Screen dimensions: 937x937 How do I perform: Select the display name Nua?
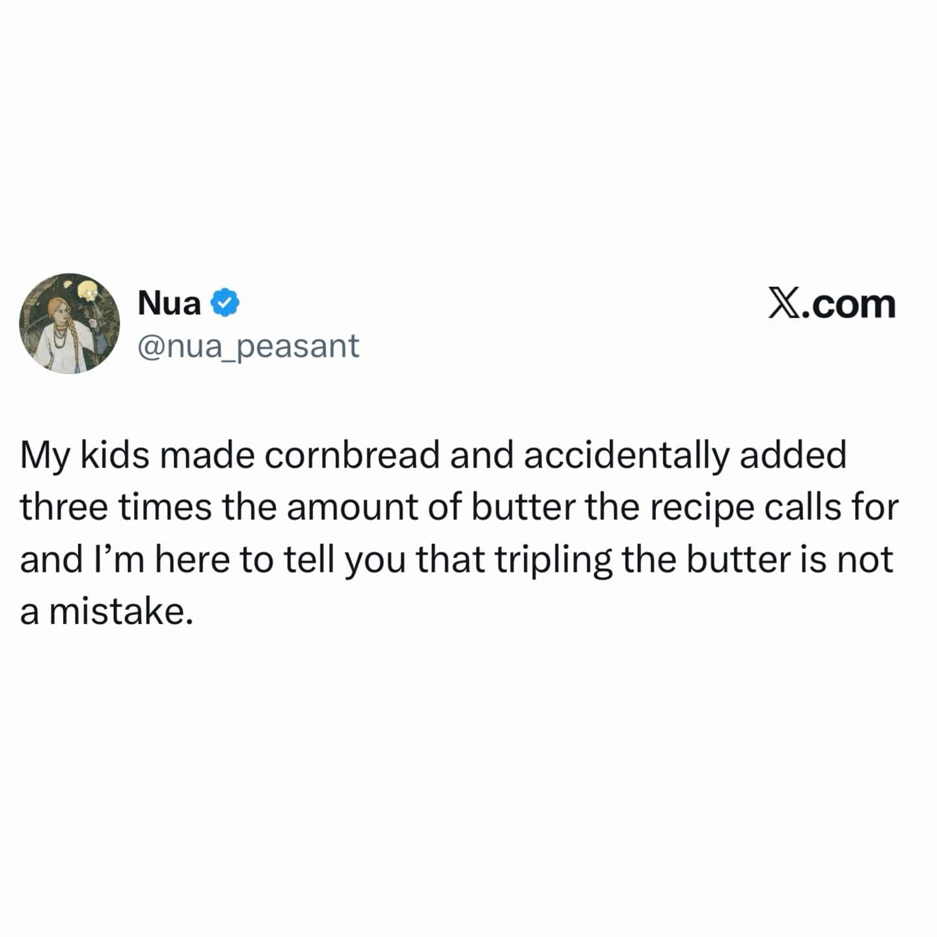[x=169, y=303]
